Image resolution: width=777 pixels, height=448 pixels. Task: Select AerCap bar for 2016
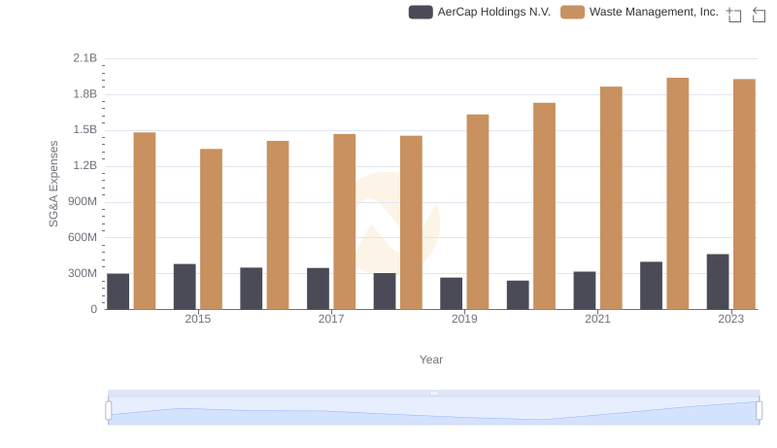pyautogui.click(x=252, y=289)
